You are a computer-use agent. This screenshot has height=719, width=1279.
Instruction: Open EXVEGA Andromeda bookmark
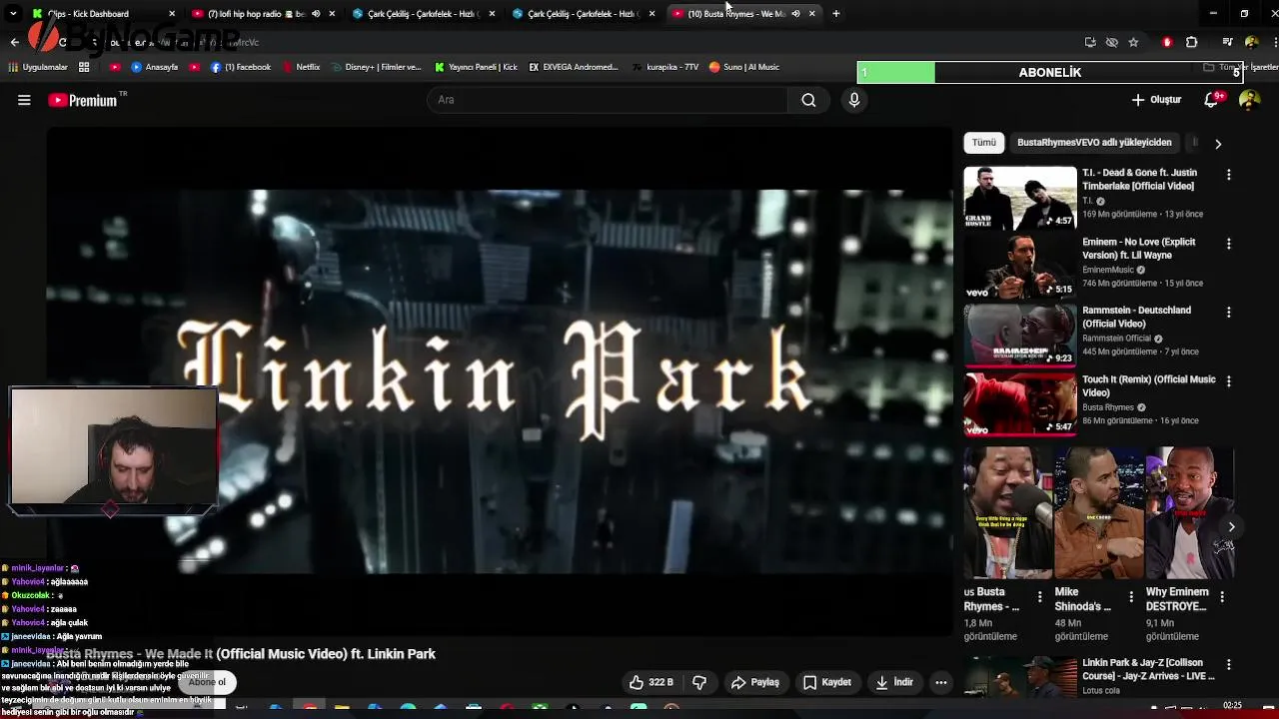[x=574, y=67]
